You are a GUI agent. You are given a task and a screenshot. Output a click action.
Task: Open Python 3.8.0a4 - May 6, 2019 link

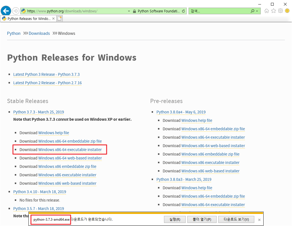click(181, 112)
